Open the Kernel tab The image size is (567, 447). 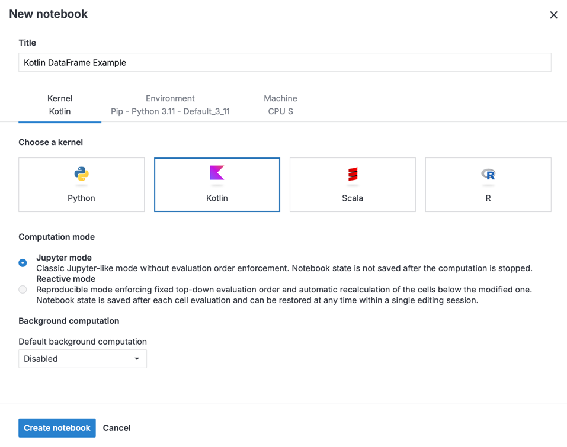pos(60,105)
